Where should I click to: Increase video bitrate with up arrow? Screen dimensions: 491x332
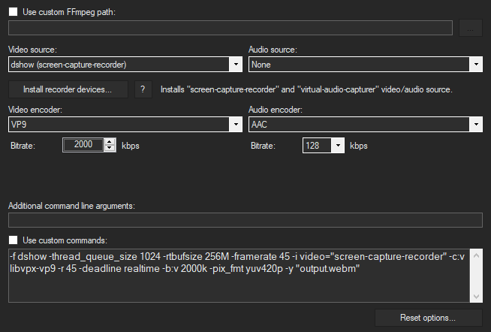110,142
